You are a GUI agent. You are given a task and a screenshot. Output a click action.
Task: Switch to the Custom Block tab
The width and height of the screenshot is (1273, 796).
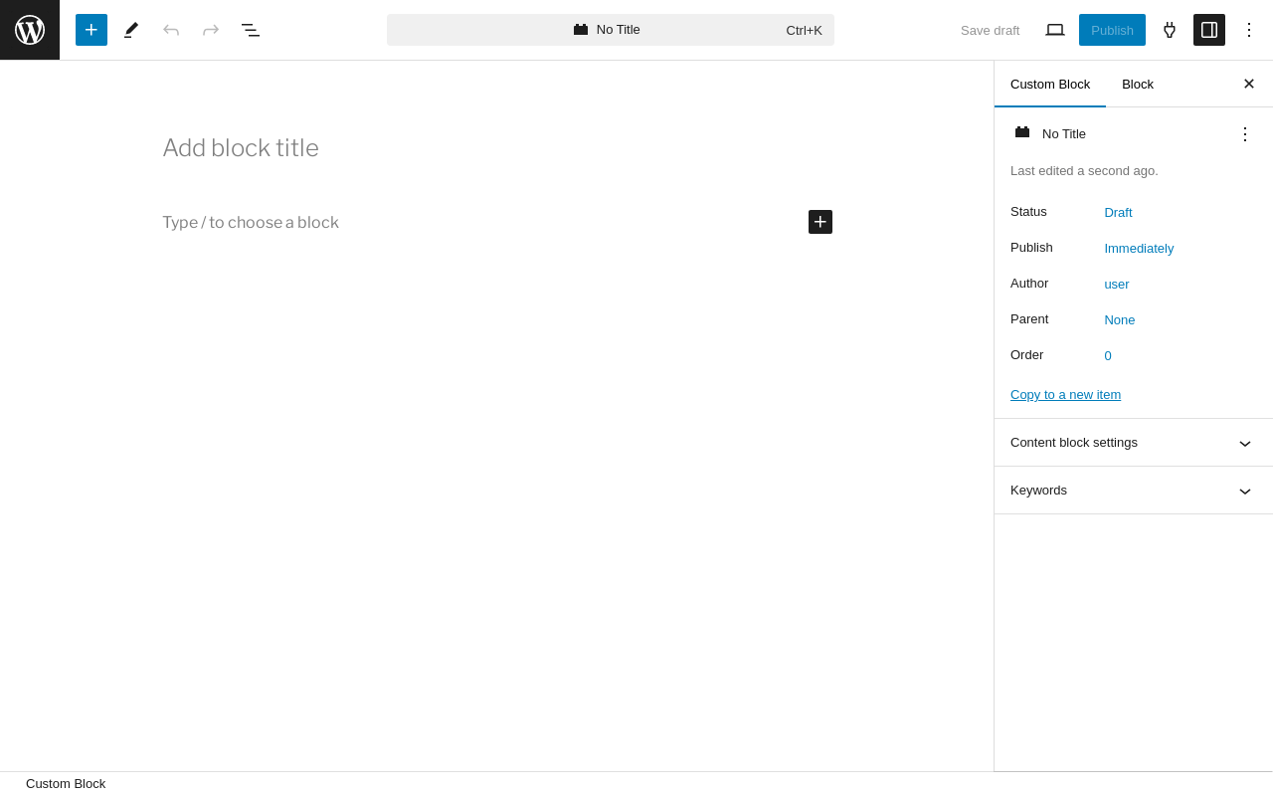click(x=1050, y=84)
